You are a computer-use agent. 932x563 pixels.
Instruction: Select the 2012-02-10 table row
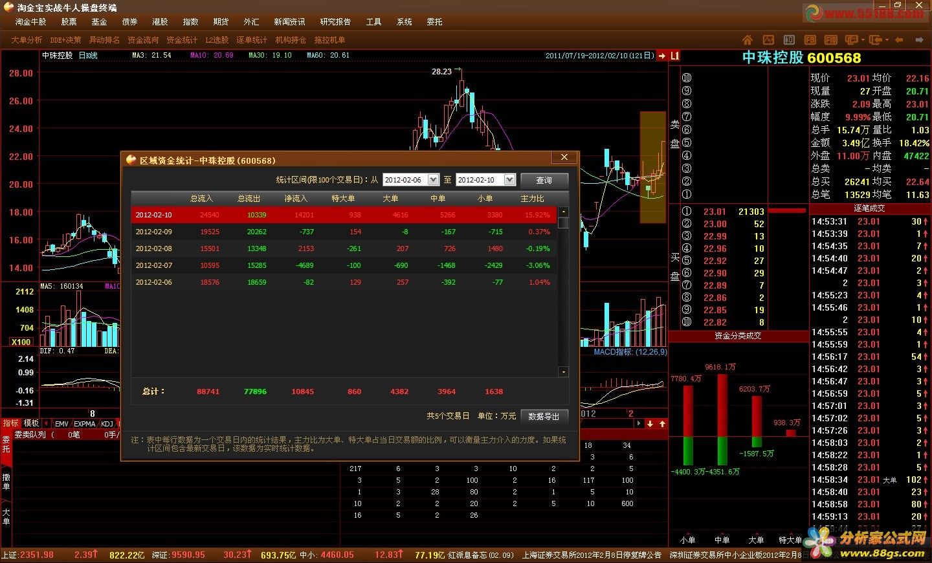click(344, 215)
